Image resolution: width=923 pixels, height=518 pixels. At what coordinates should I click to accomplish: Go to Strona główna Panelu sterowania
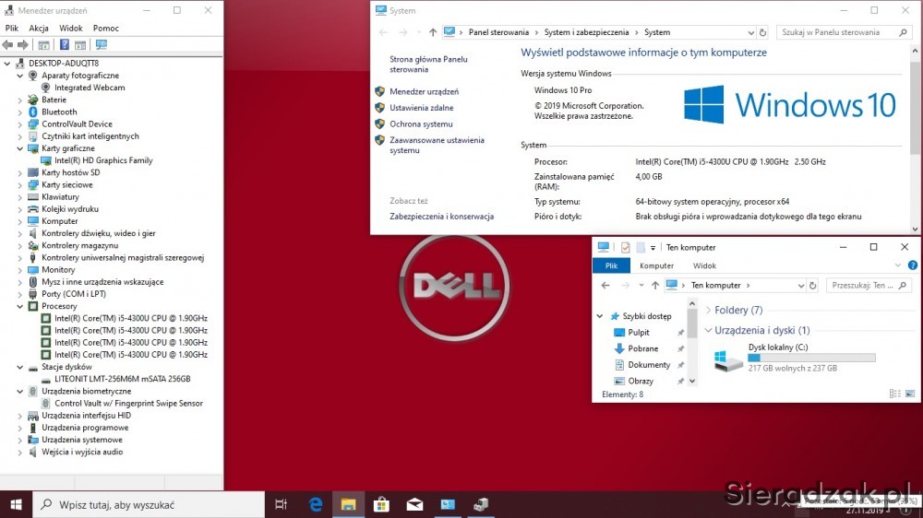point(428,65)
